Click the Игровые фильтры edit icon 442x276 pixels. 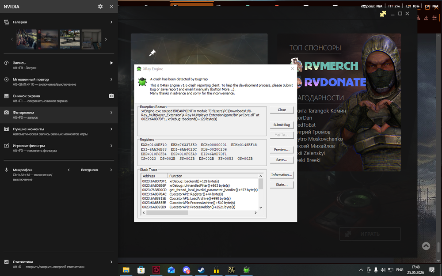[x=6, y=146]
